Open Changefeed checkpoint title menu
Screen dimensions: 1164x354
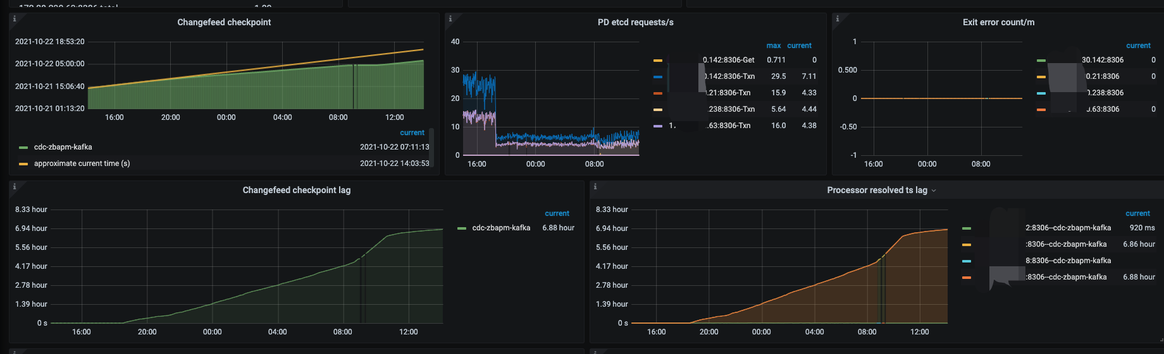coord(224,22)
